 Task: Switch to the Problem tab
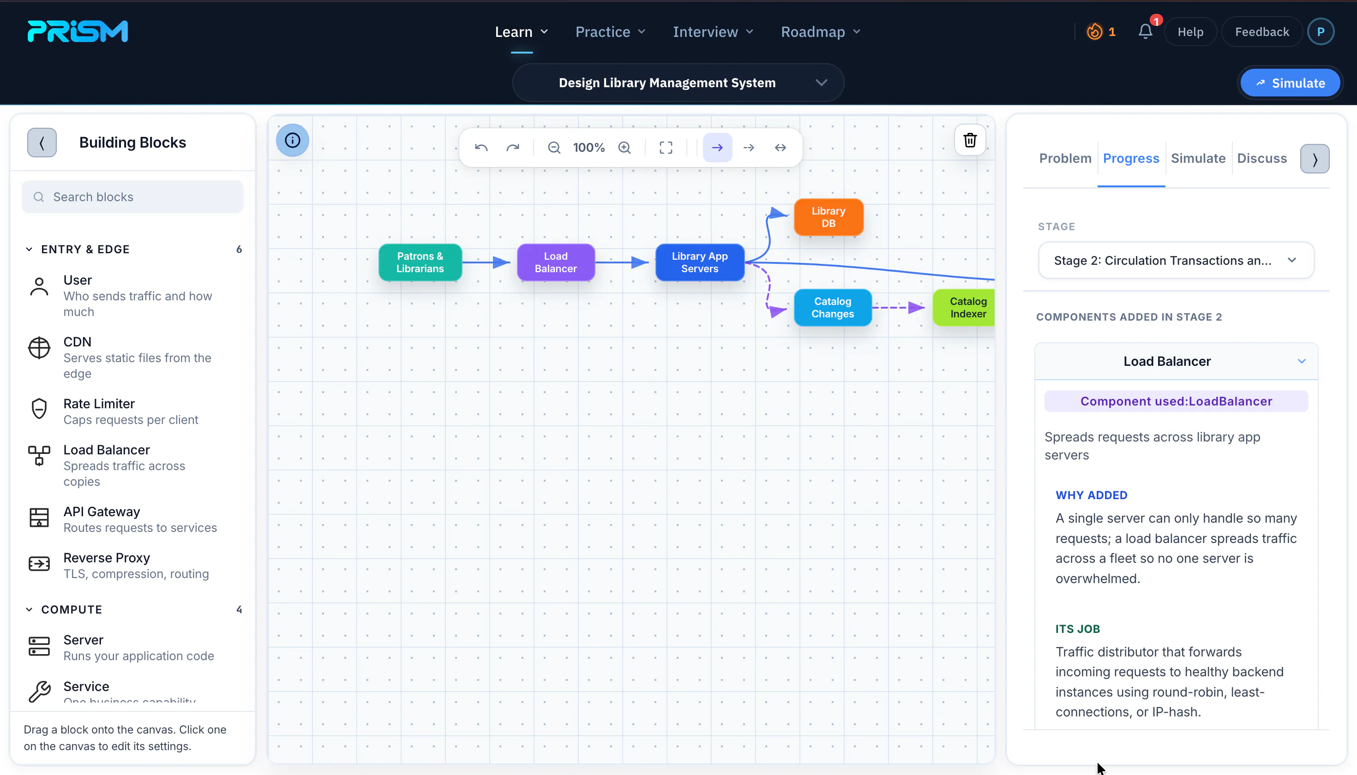[1065, 158]
